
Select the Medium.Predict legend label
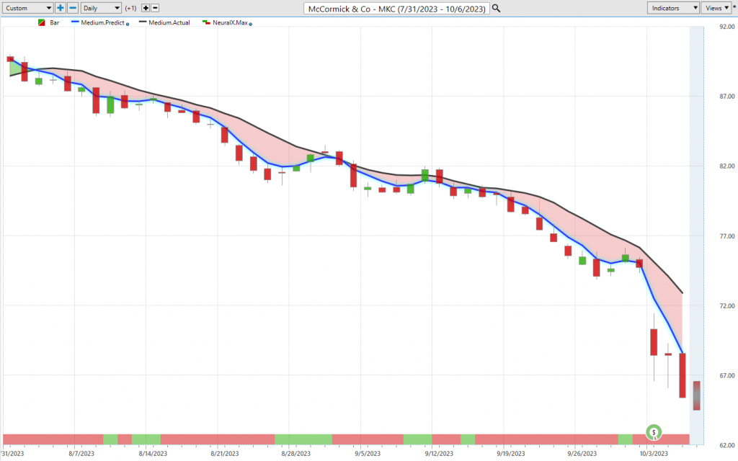[102, 22]
